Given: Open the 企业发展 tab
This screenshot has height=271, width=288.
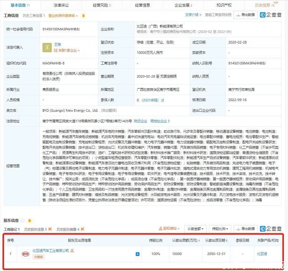Looking at the screenshot, I should (183, 5).
